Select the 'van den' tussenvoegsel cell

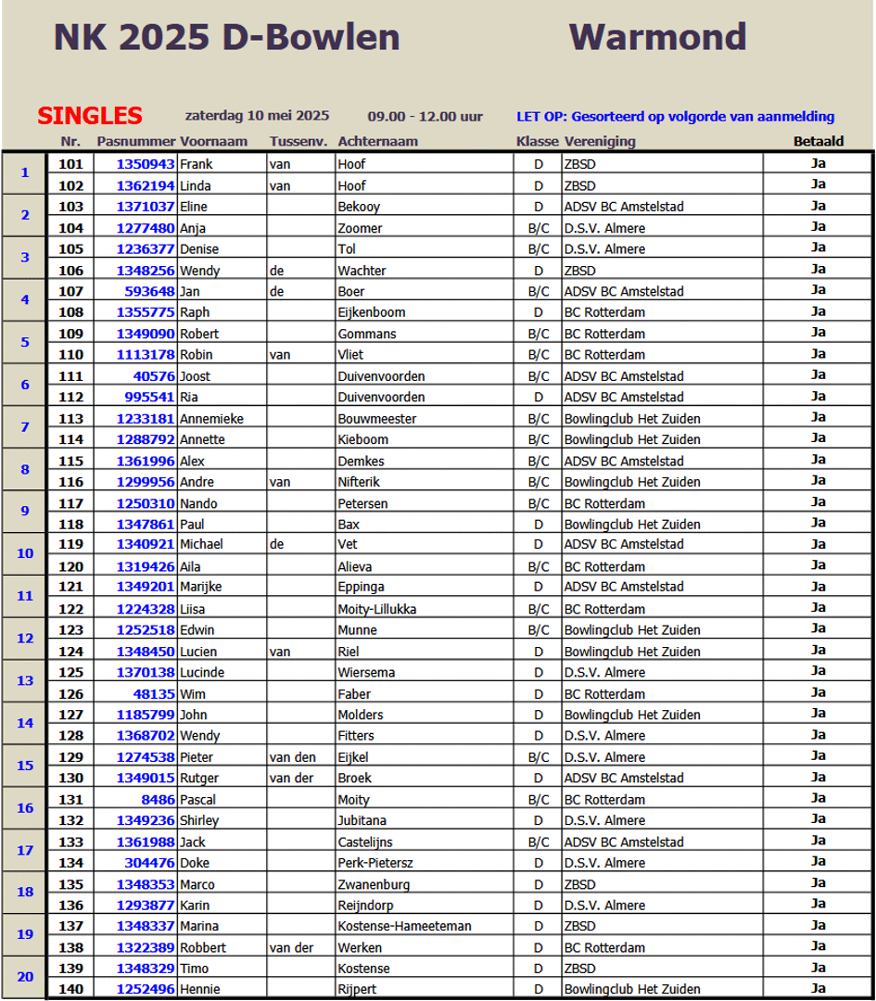tap(292, 757)
